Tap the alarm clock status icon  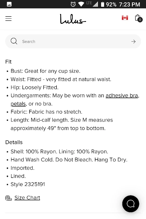pos(73,4)
